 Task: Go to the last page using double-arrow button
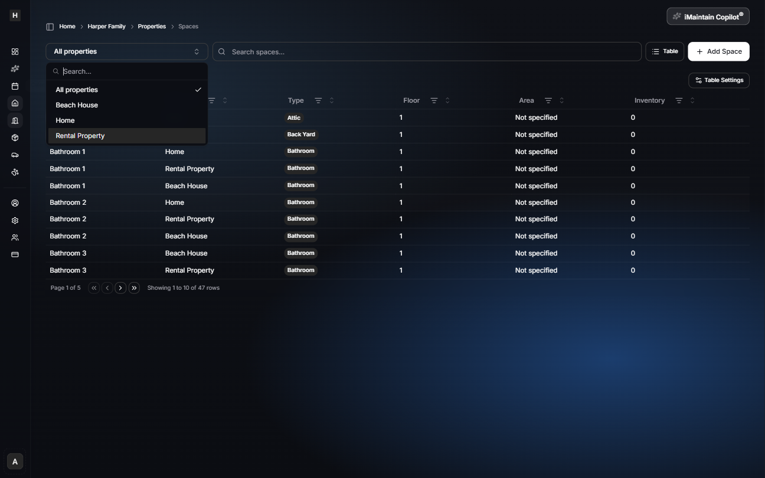point(134,287)
